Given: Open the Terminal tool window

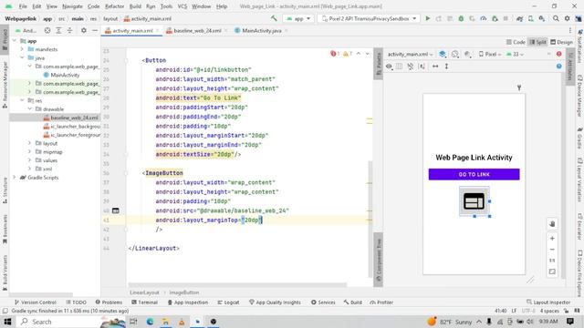Looking at the screenshot, I should pos(144,302).
